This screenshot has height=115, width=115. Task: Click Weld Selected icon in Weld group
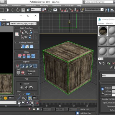point(23,73)
